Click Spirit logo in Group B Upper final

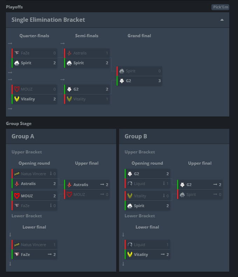pyautogui.click(x=182, y=194)
